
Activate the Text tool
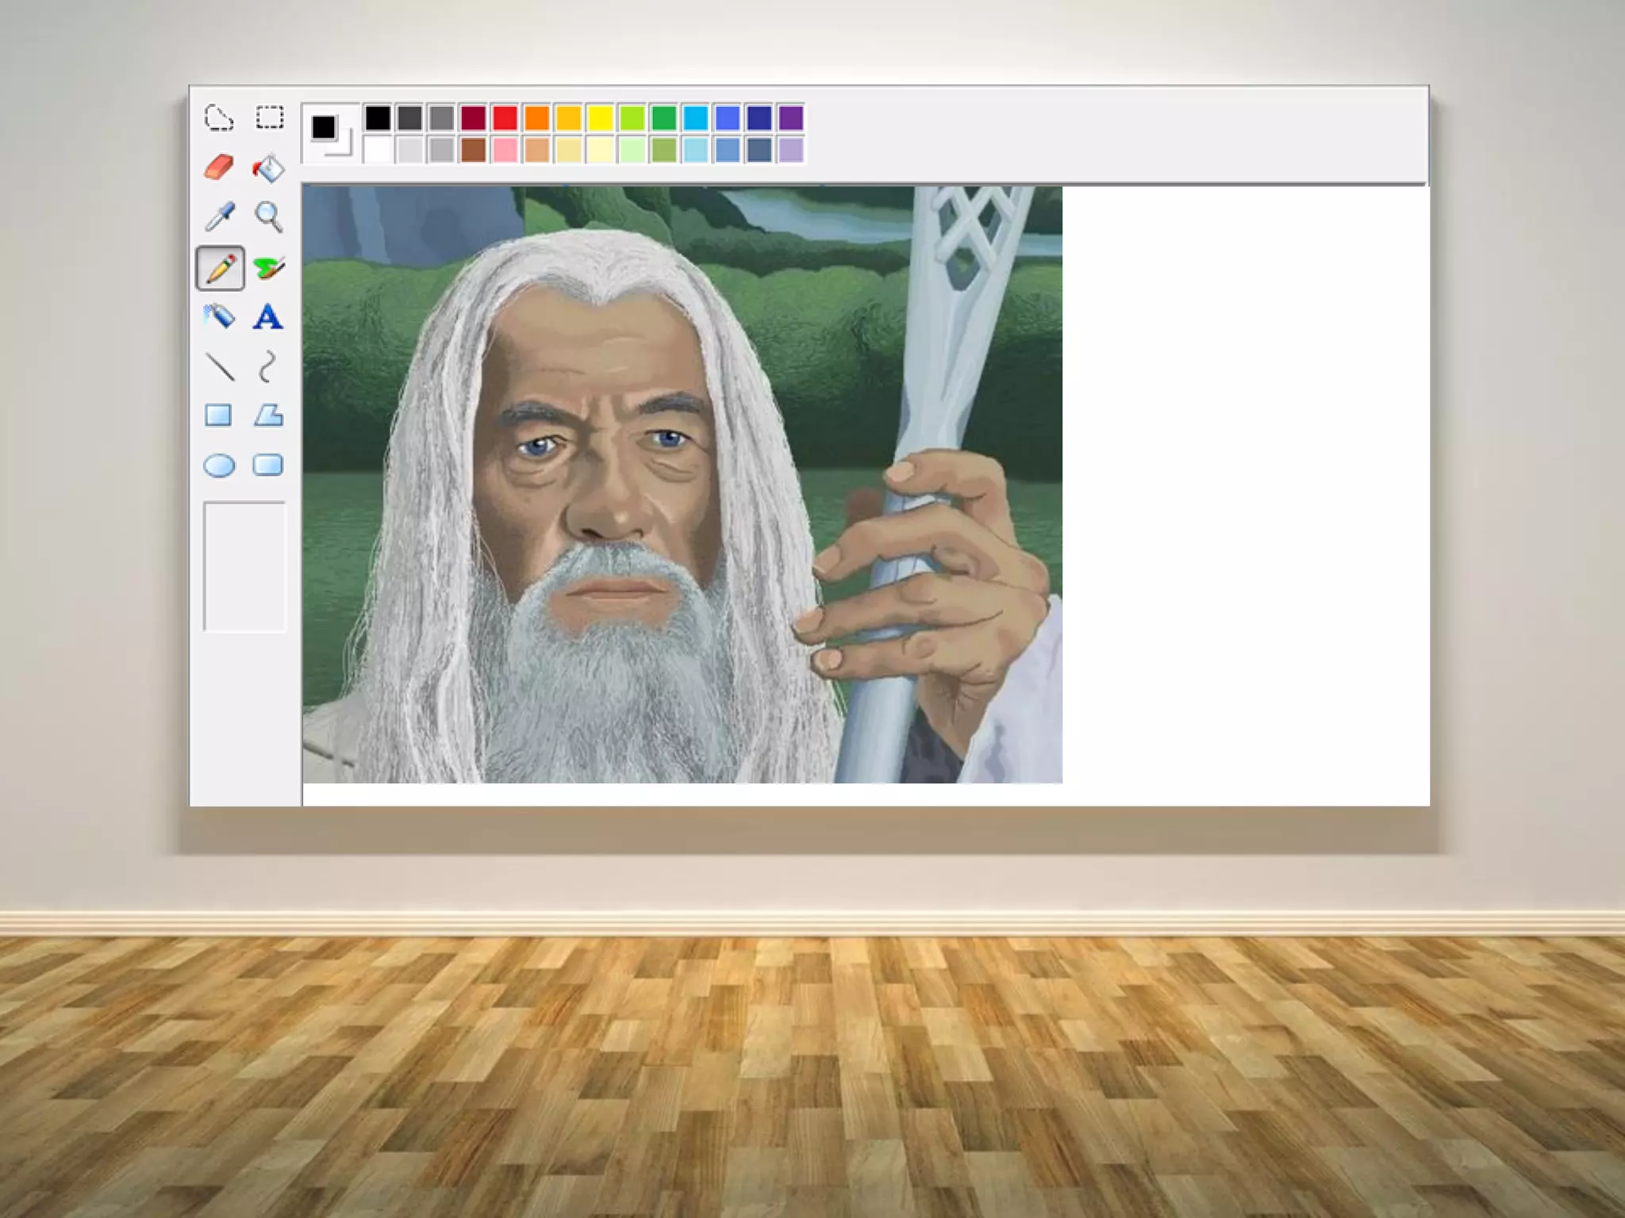coord(267,317)
